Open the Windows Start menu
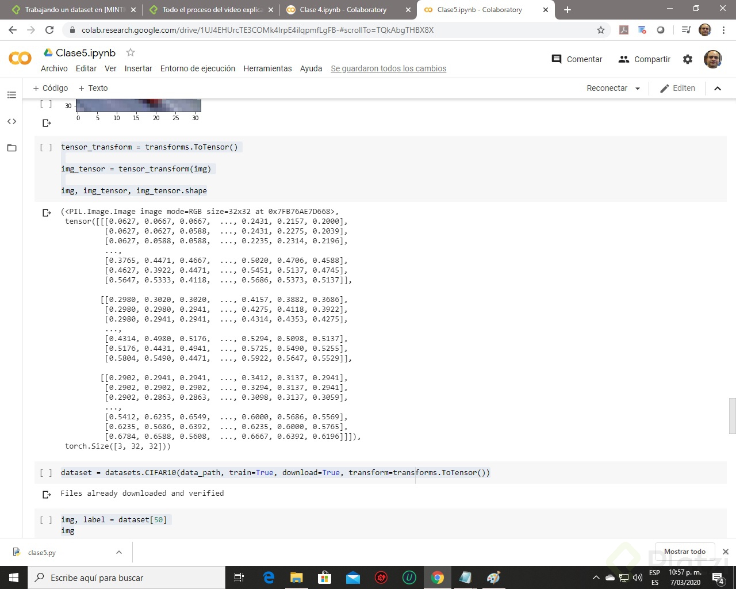Image resolution: width=736 pixels, height=589 pixels. [x=14, y=577]
